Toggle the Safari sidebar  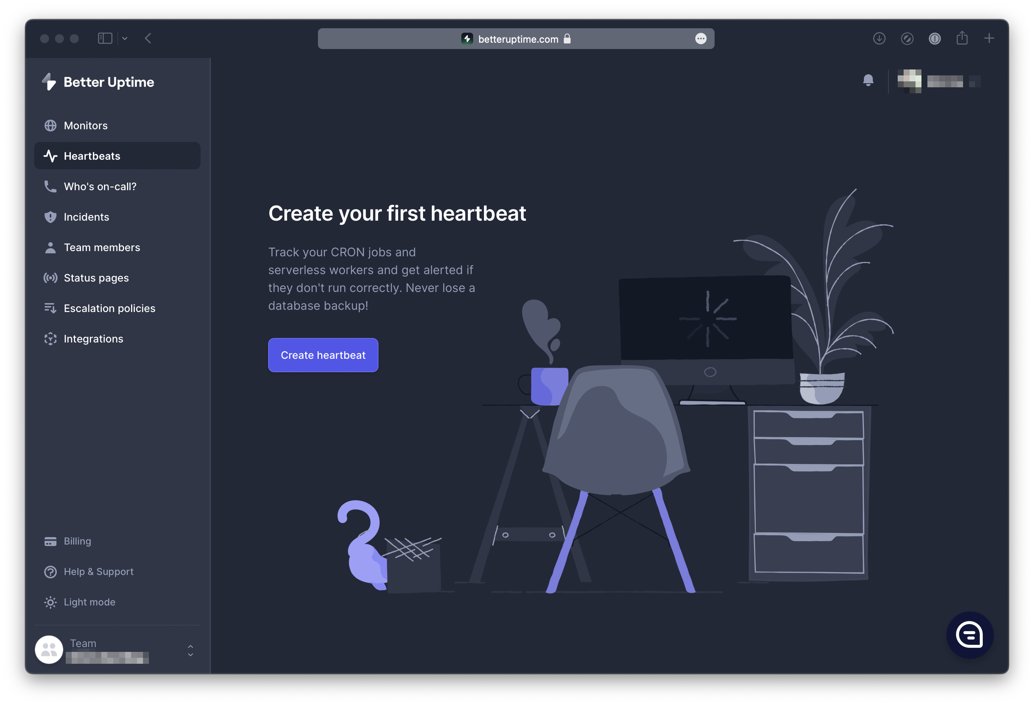(105, 39)
